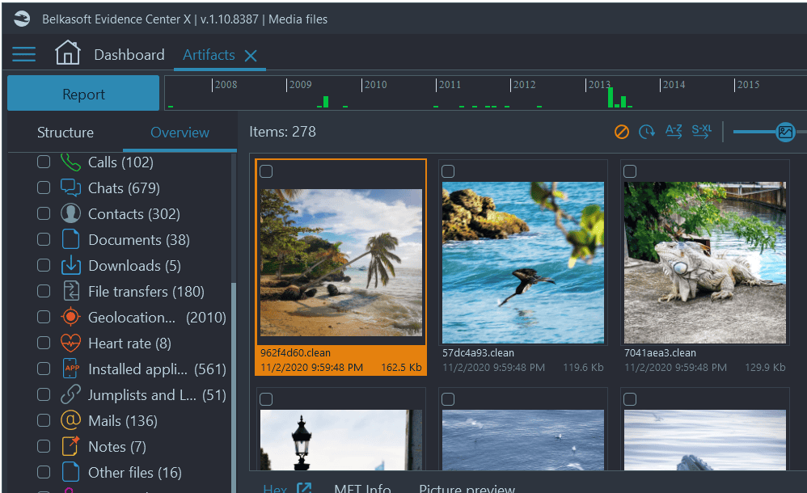Switch to the Structure tab
The image size is (807, 493).
pos(65,133)
